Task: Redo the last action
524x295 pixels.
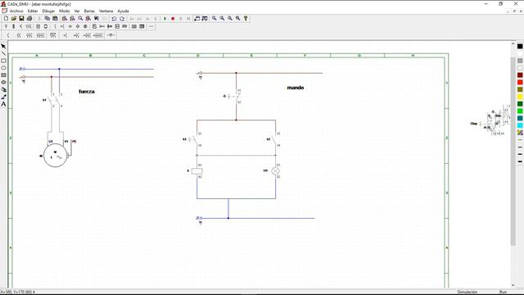Action: [x=122, y=18]
